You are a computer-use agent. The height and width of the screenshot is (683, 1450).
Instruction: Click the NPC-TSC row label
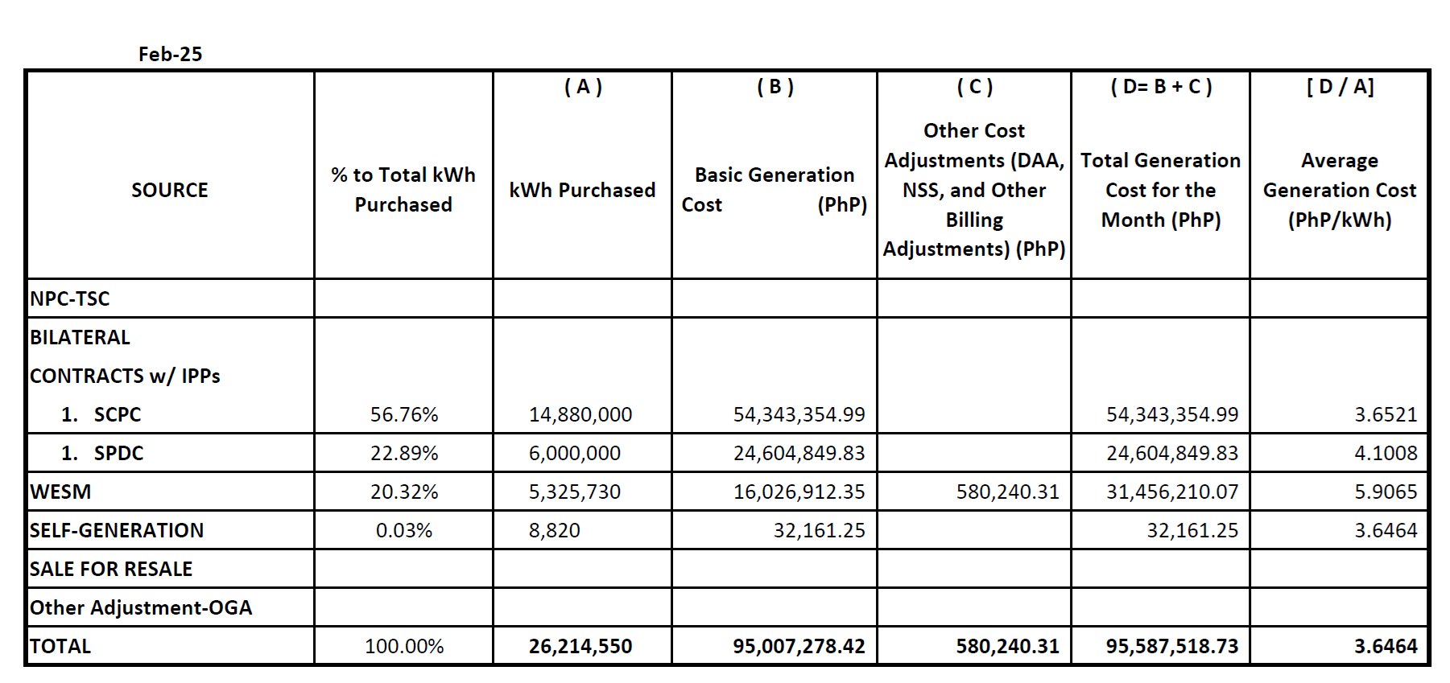(70, 298)
